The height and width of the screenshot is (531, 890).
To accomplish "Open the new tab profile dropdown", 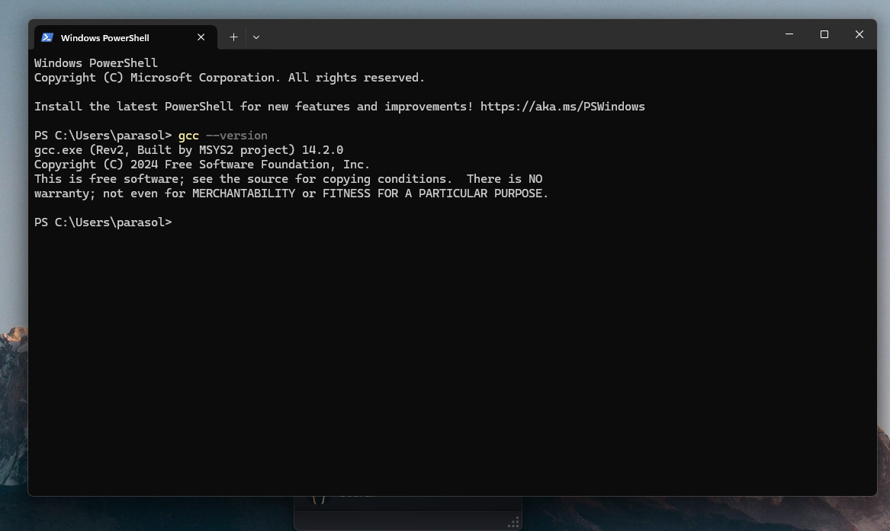I will 256,37.
